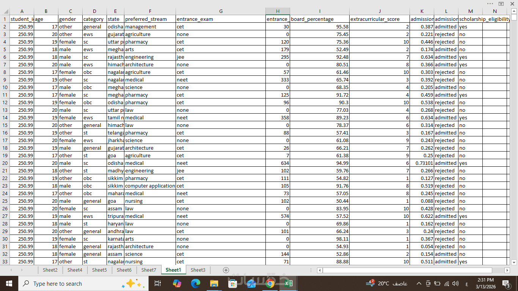Select column F header
Viewport: 518px width, 291px height.
150,11
